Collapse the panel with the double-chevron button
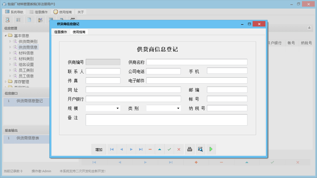317x178 pixels. [309, 28]
